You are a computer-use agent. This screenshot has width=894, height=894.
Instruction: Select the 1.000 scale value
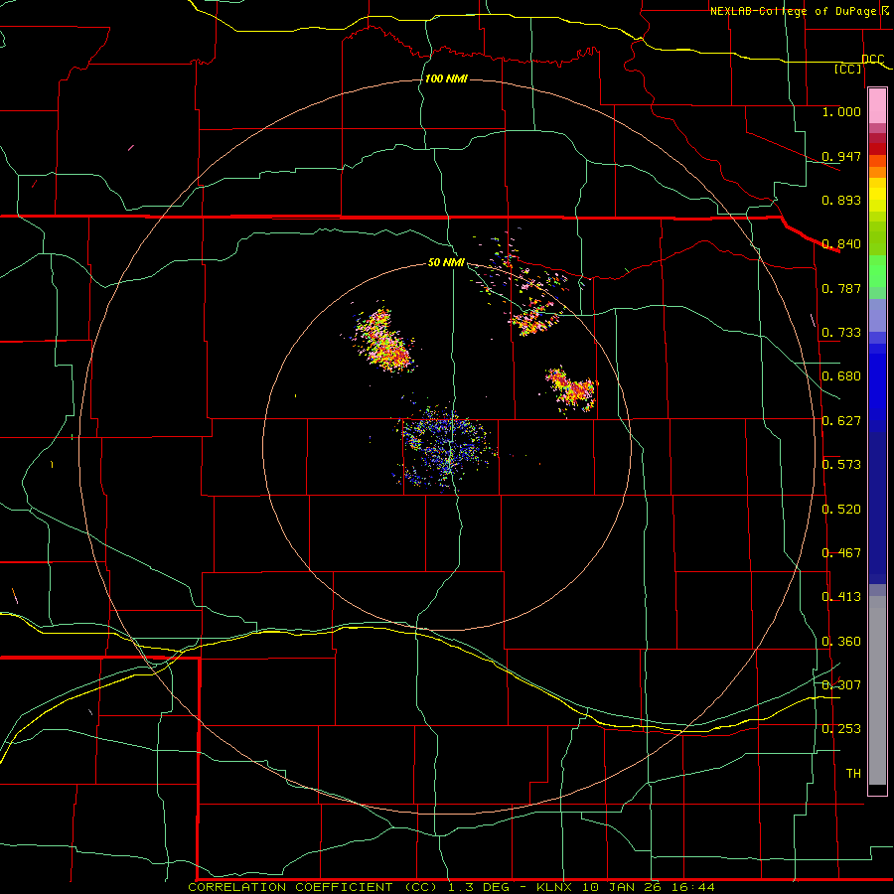coord(841,111)
